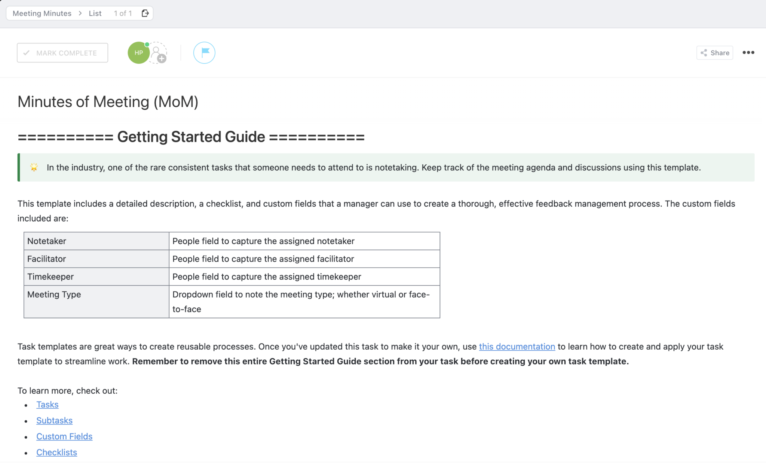
Task: Click the Share button
Action: [714, 53]
